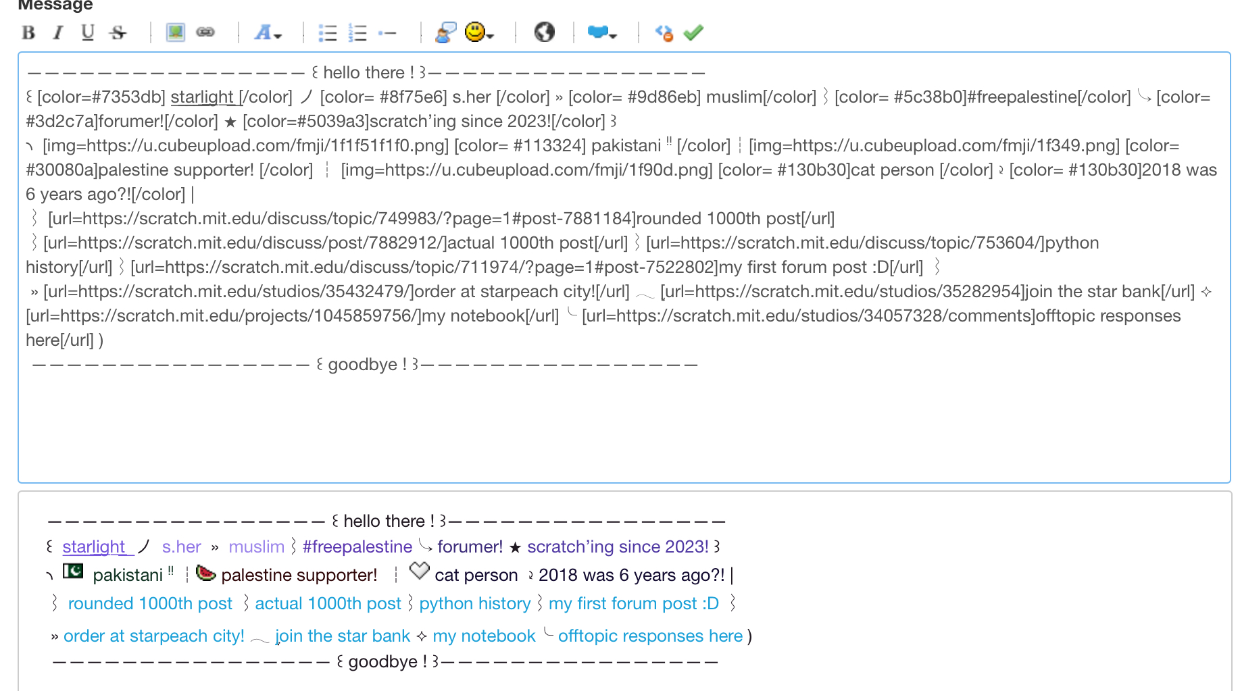Add a list item

[387, 32]
